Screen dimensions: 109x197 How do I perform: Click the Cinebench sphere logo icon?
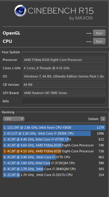20,11
